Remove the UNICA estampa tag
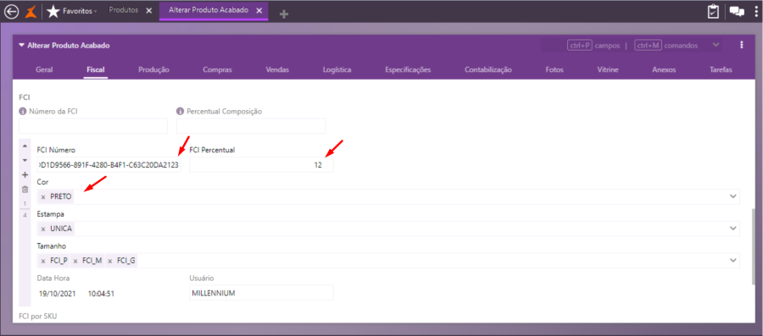Viewport: 763px width, 336px height. (x=43, y=229)
